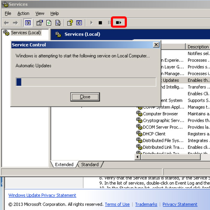Click the horizontal scrollbar left arrow
The height and width of the screenshot is (210, 210).
point(137,157)
